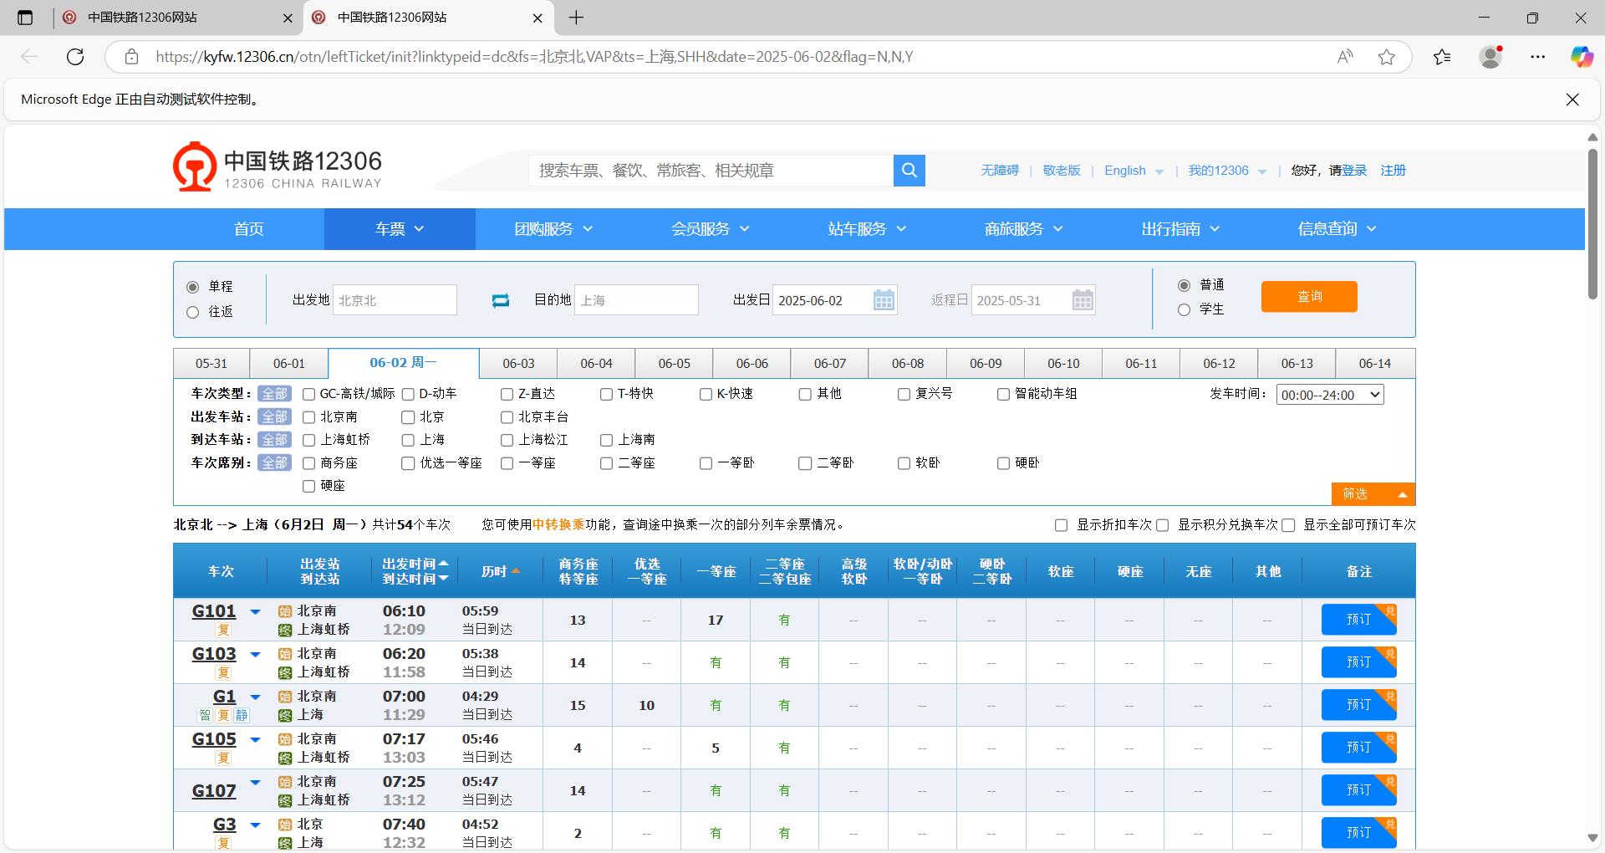This screenshot has height=853, width=1605.
Task: Select the 学生 student ticket radio
Action: tap(1184, 309)
